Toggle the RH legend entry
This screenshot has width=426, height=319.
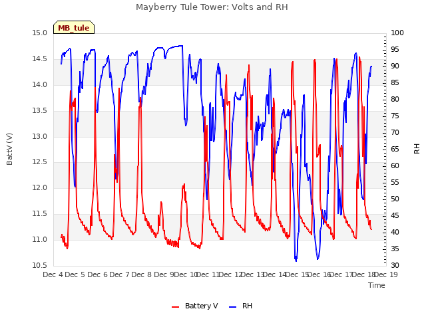pos(240,306)
